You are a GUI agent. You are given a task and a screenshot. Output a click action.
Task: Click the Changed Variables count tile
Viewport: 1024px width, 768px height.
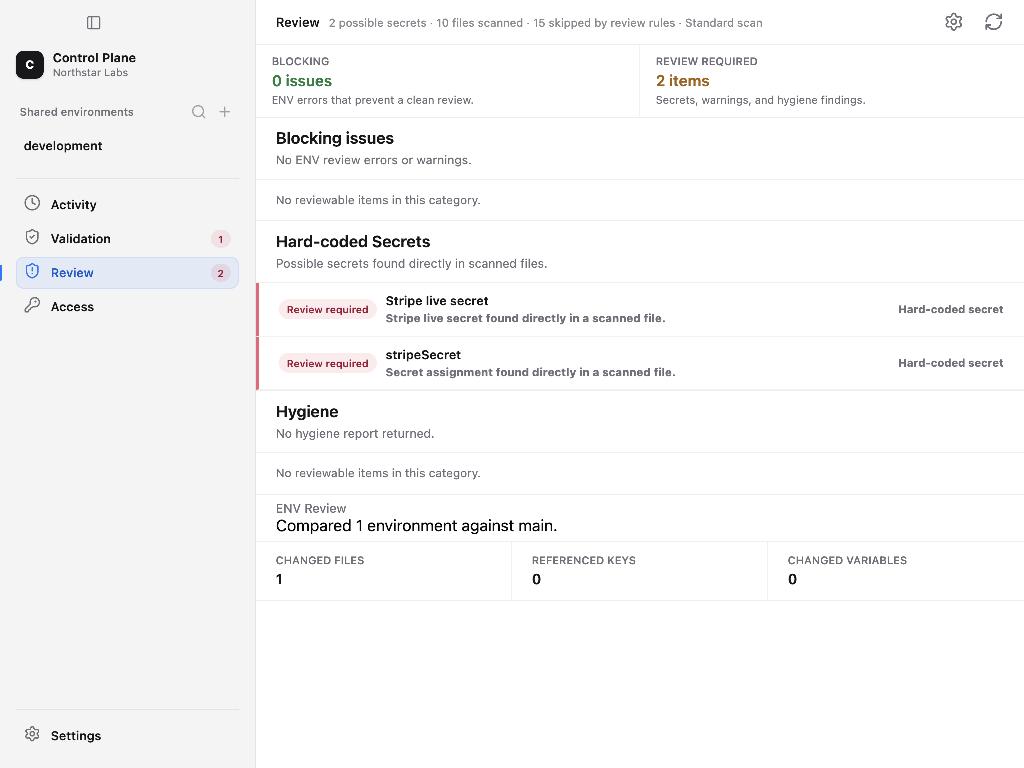tap(895, 571)
